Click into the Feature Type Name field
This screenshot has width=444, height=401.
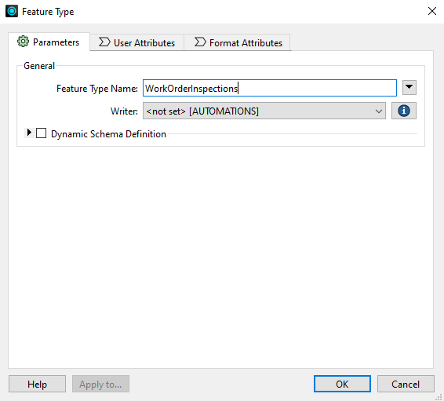(270, 88)
